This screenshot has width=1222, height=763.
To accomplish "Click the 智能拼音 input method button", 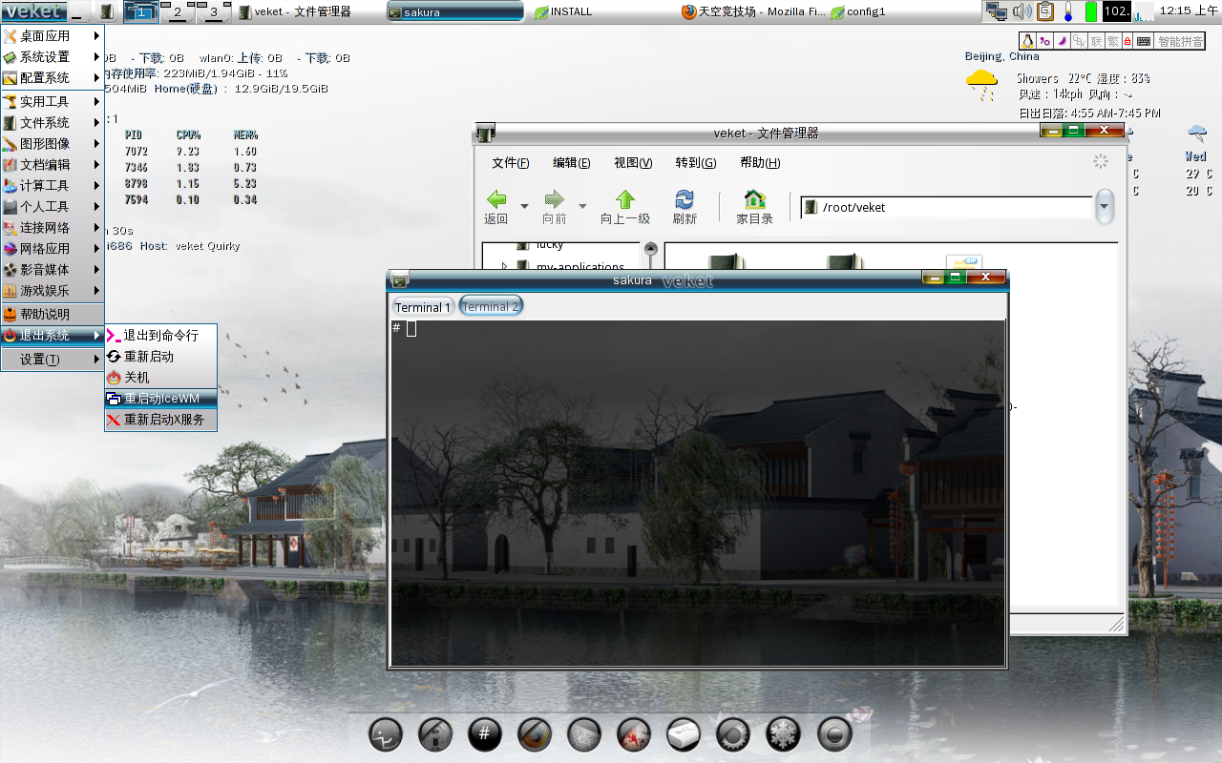I will pos(1180,41).
